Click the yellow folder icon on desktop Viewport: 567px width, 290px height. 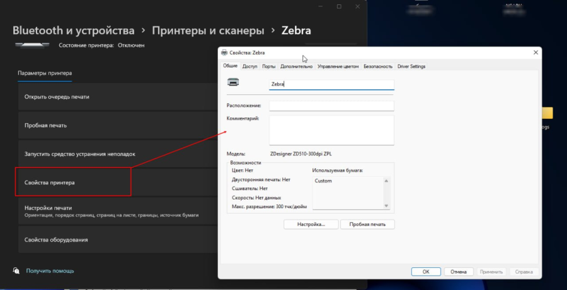click(547, 113)
